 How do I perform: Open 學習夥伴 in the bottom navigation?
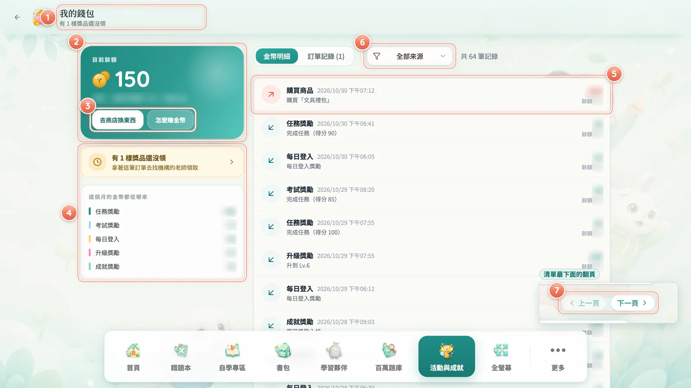(334, 357)
